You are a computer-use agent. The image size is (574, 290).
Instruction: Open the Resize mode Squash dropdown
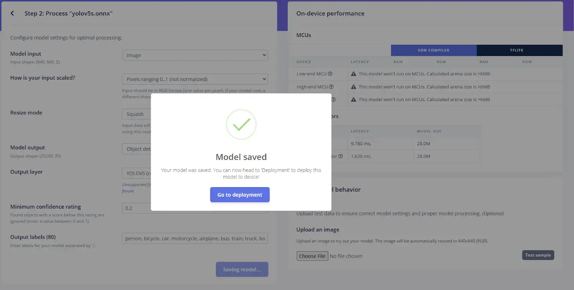(136, 114)
